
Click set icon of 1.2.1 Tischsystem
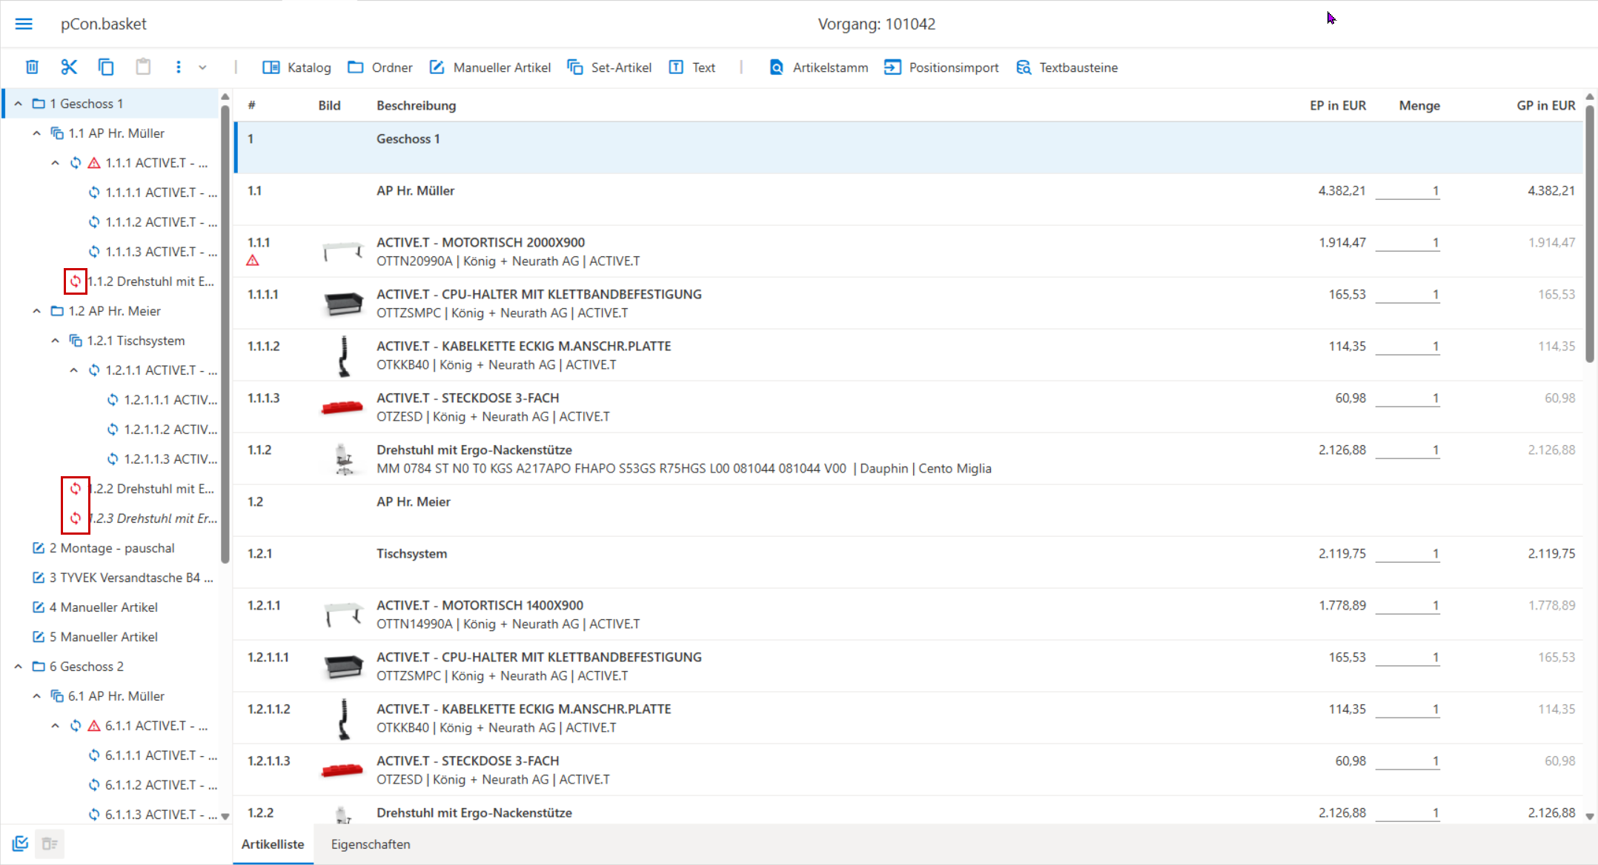76,341
